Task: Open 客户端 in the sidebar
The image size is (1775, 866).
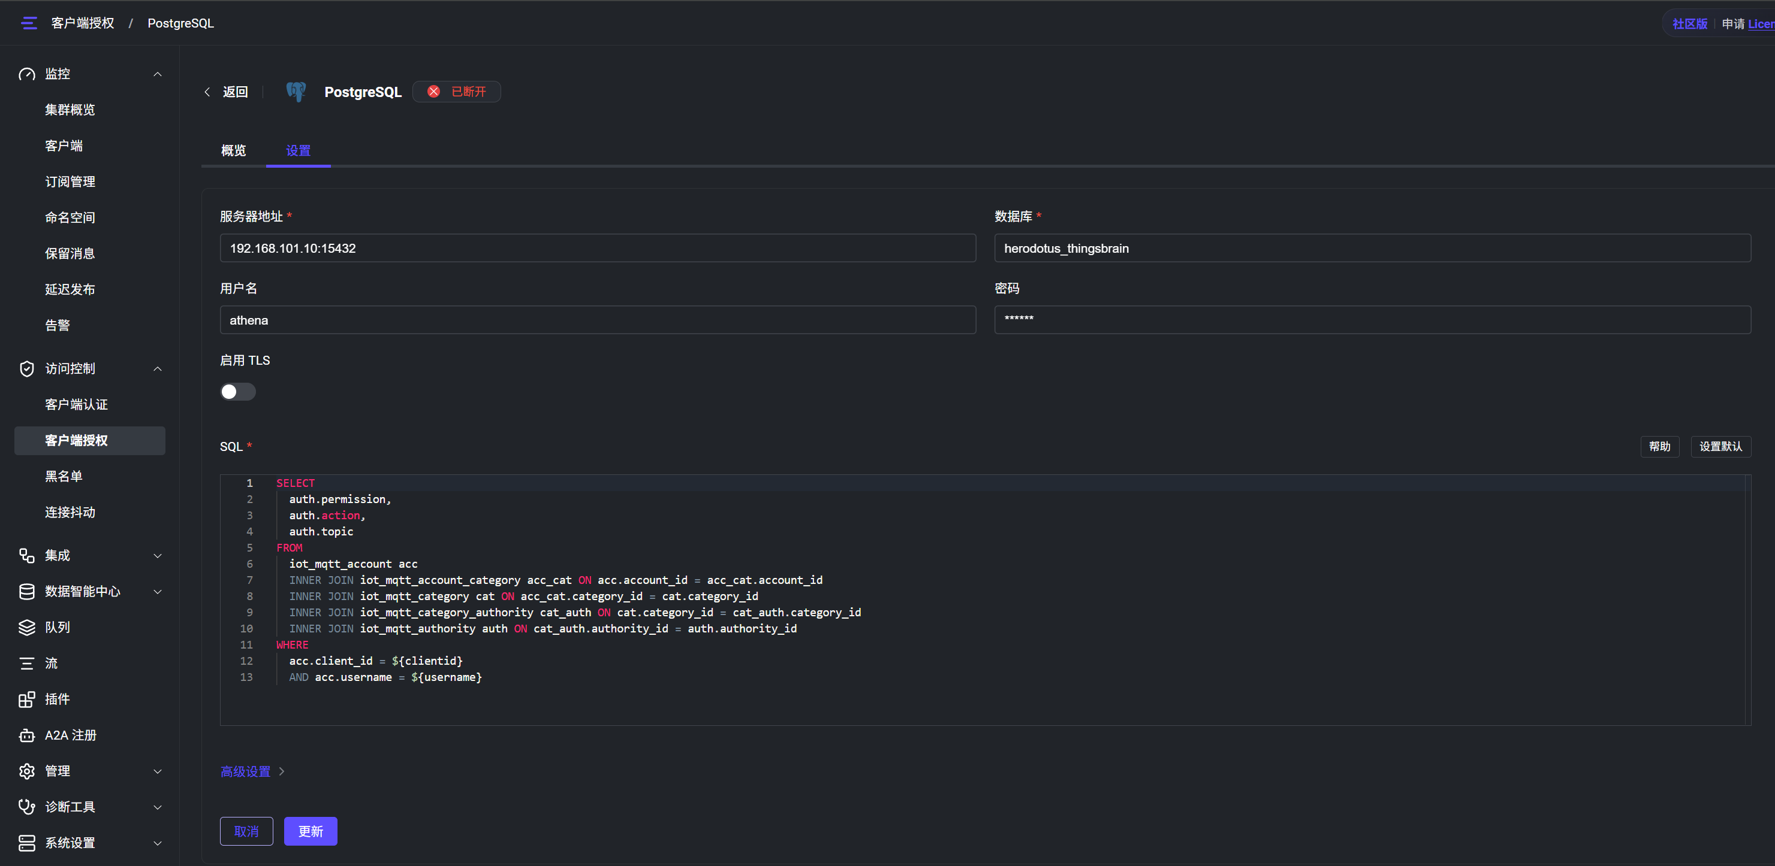Action: coord(64,146)
